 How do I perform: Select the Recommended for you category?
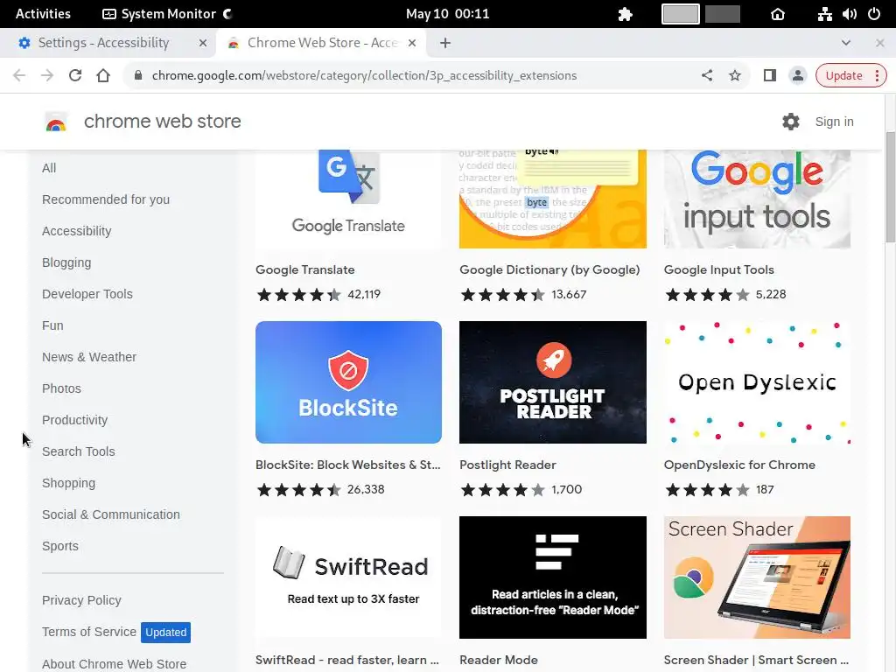(x=106, y=199)
